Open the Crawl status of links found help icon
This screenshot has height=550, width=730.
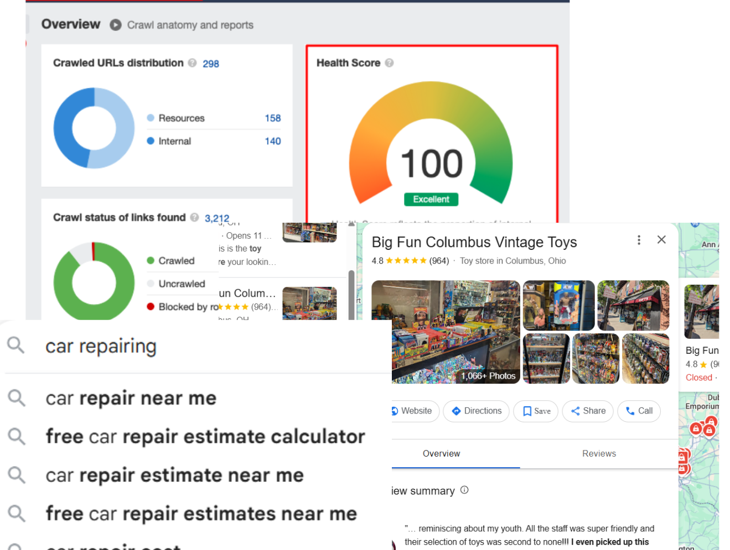(x=194, y=217)
